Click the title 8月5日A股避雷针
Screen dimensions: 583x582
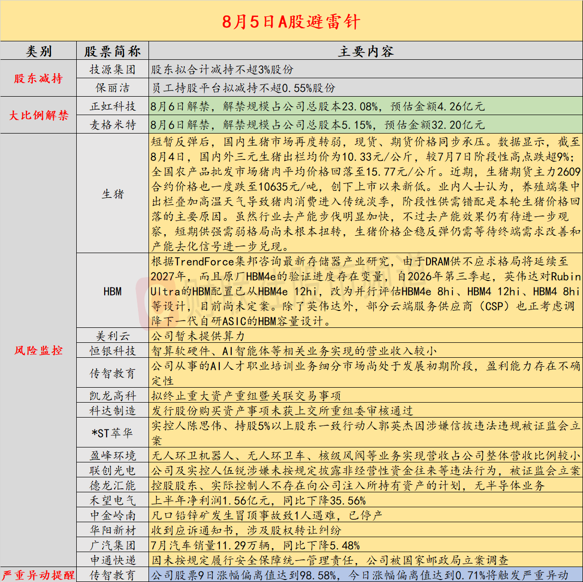[x=291, y=21]
